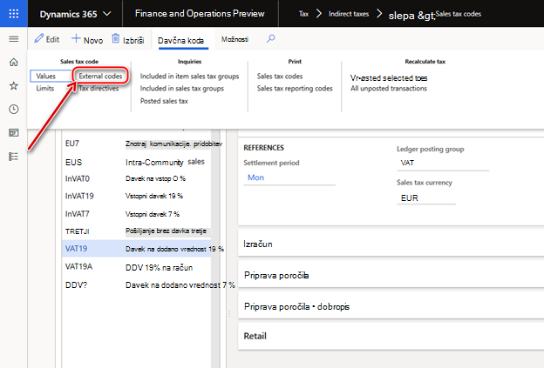The width and height of the screenshot is (544, 368).
Task: Open Modules list icon in sidebar
Action: tap(14, 157)
